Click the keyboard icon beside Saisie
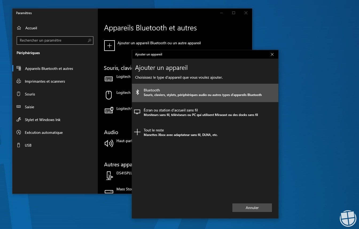The width and height of the screenshot is (359, 229). [x=19, y=107]
